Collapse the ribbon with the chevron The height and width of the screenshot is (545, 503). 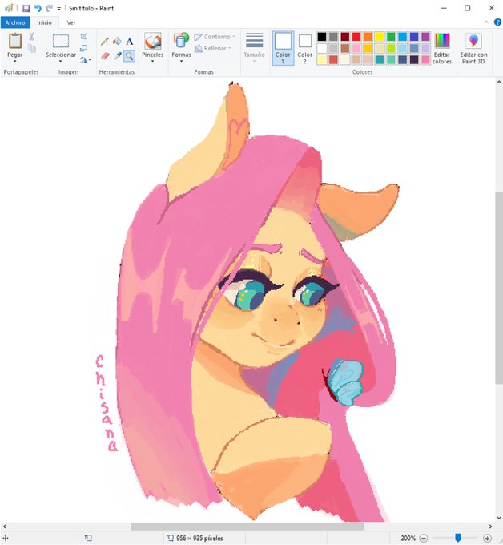[x=486, y=22]
